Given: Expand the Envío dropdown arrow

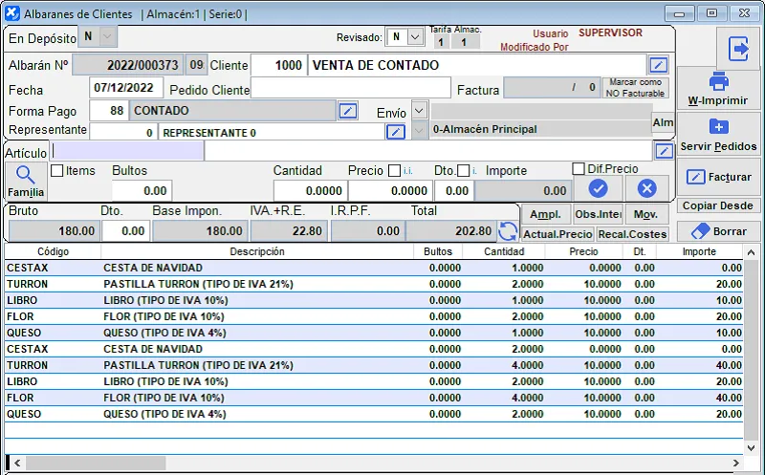Looking at the screenshot, I should (x=420, y=111).
